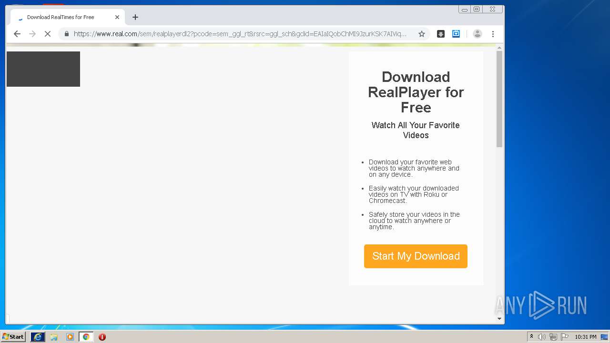Click the forward navigation arrow
The image size is (610, 343).
click(32, 34)
